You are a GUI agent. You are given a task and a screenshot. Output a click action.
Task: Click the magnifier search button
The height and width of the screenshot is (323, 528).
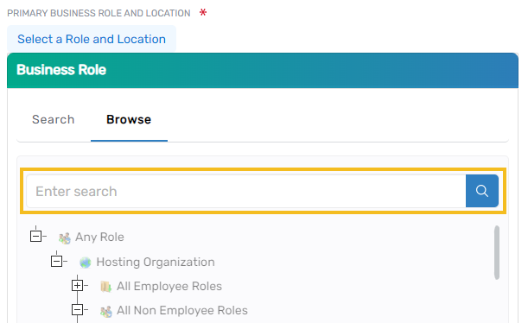(x=482, y=191)
